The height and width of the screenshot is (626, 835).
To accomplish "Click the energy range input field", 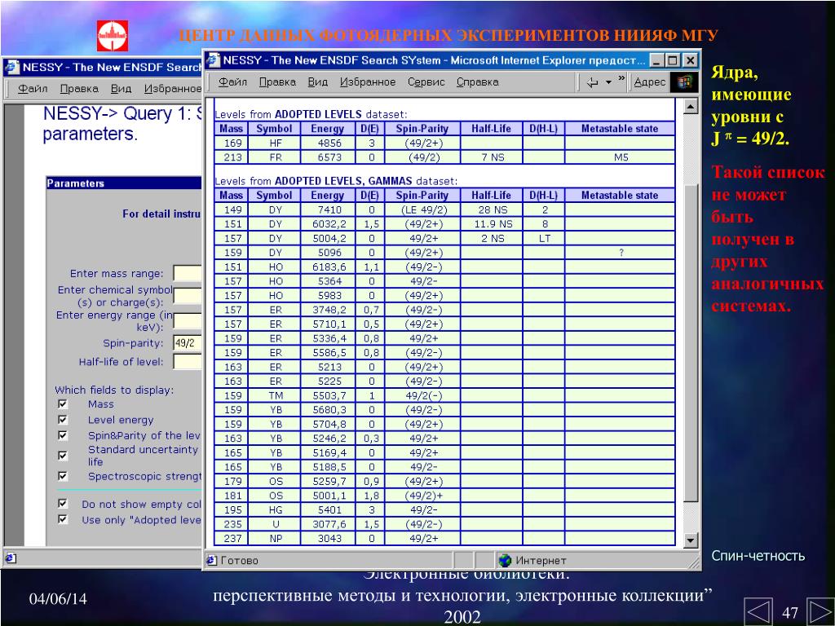I will [188, 321].
